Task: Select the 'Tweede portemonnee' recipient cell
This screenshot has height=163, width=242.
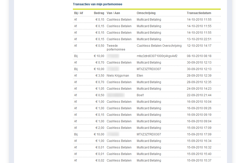Action: pyautogui.click(x=116, y=47)
